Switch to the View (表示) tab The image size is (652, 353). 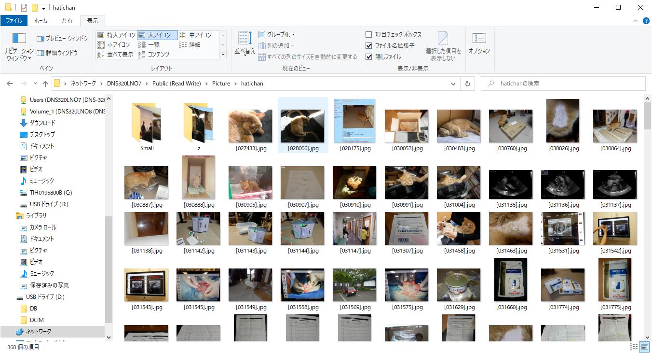coord(93,21)
